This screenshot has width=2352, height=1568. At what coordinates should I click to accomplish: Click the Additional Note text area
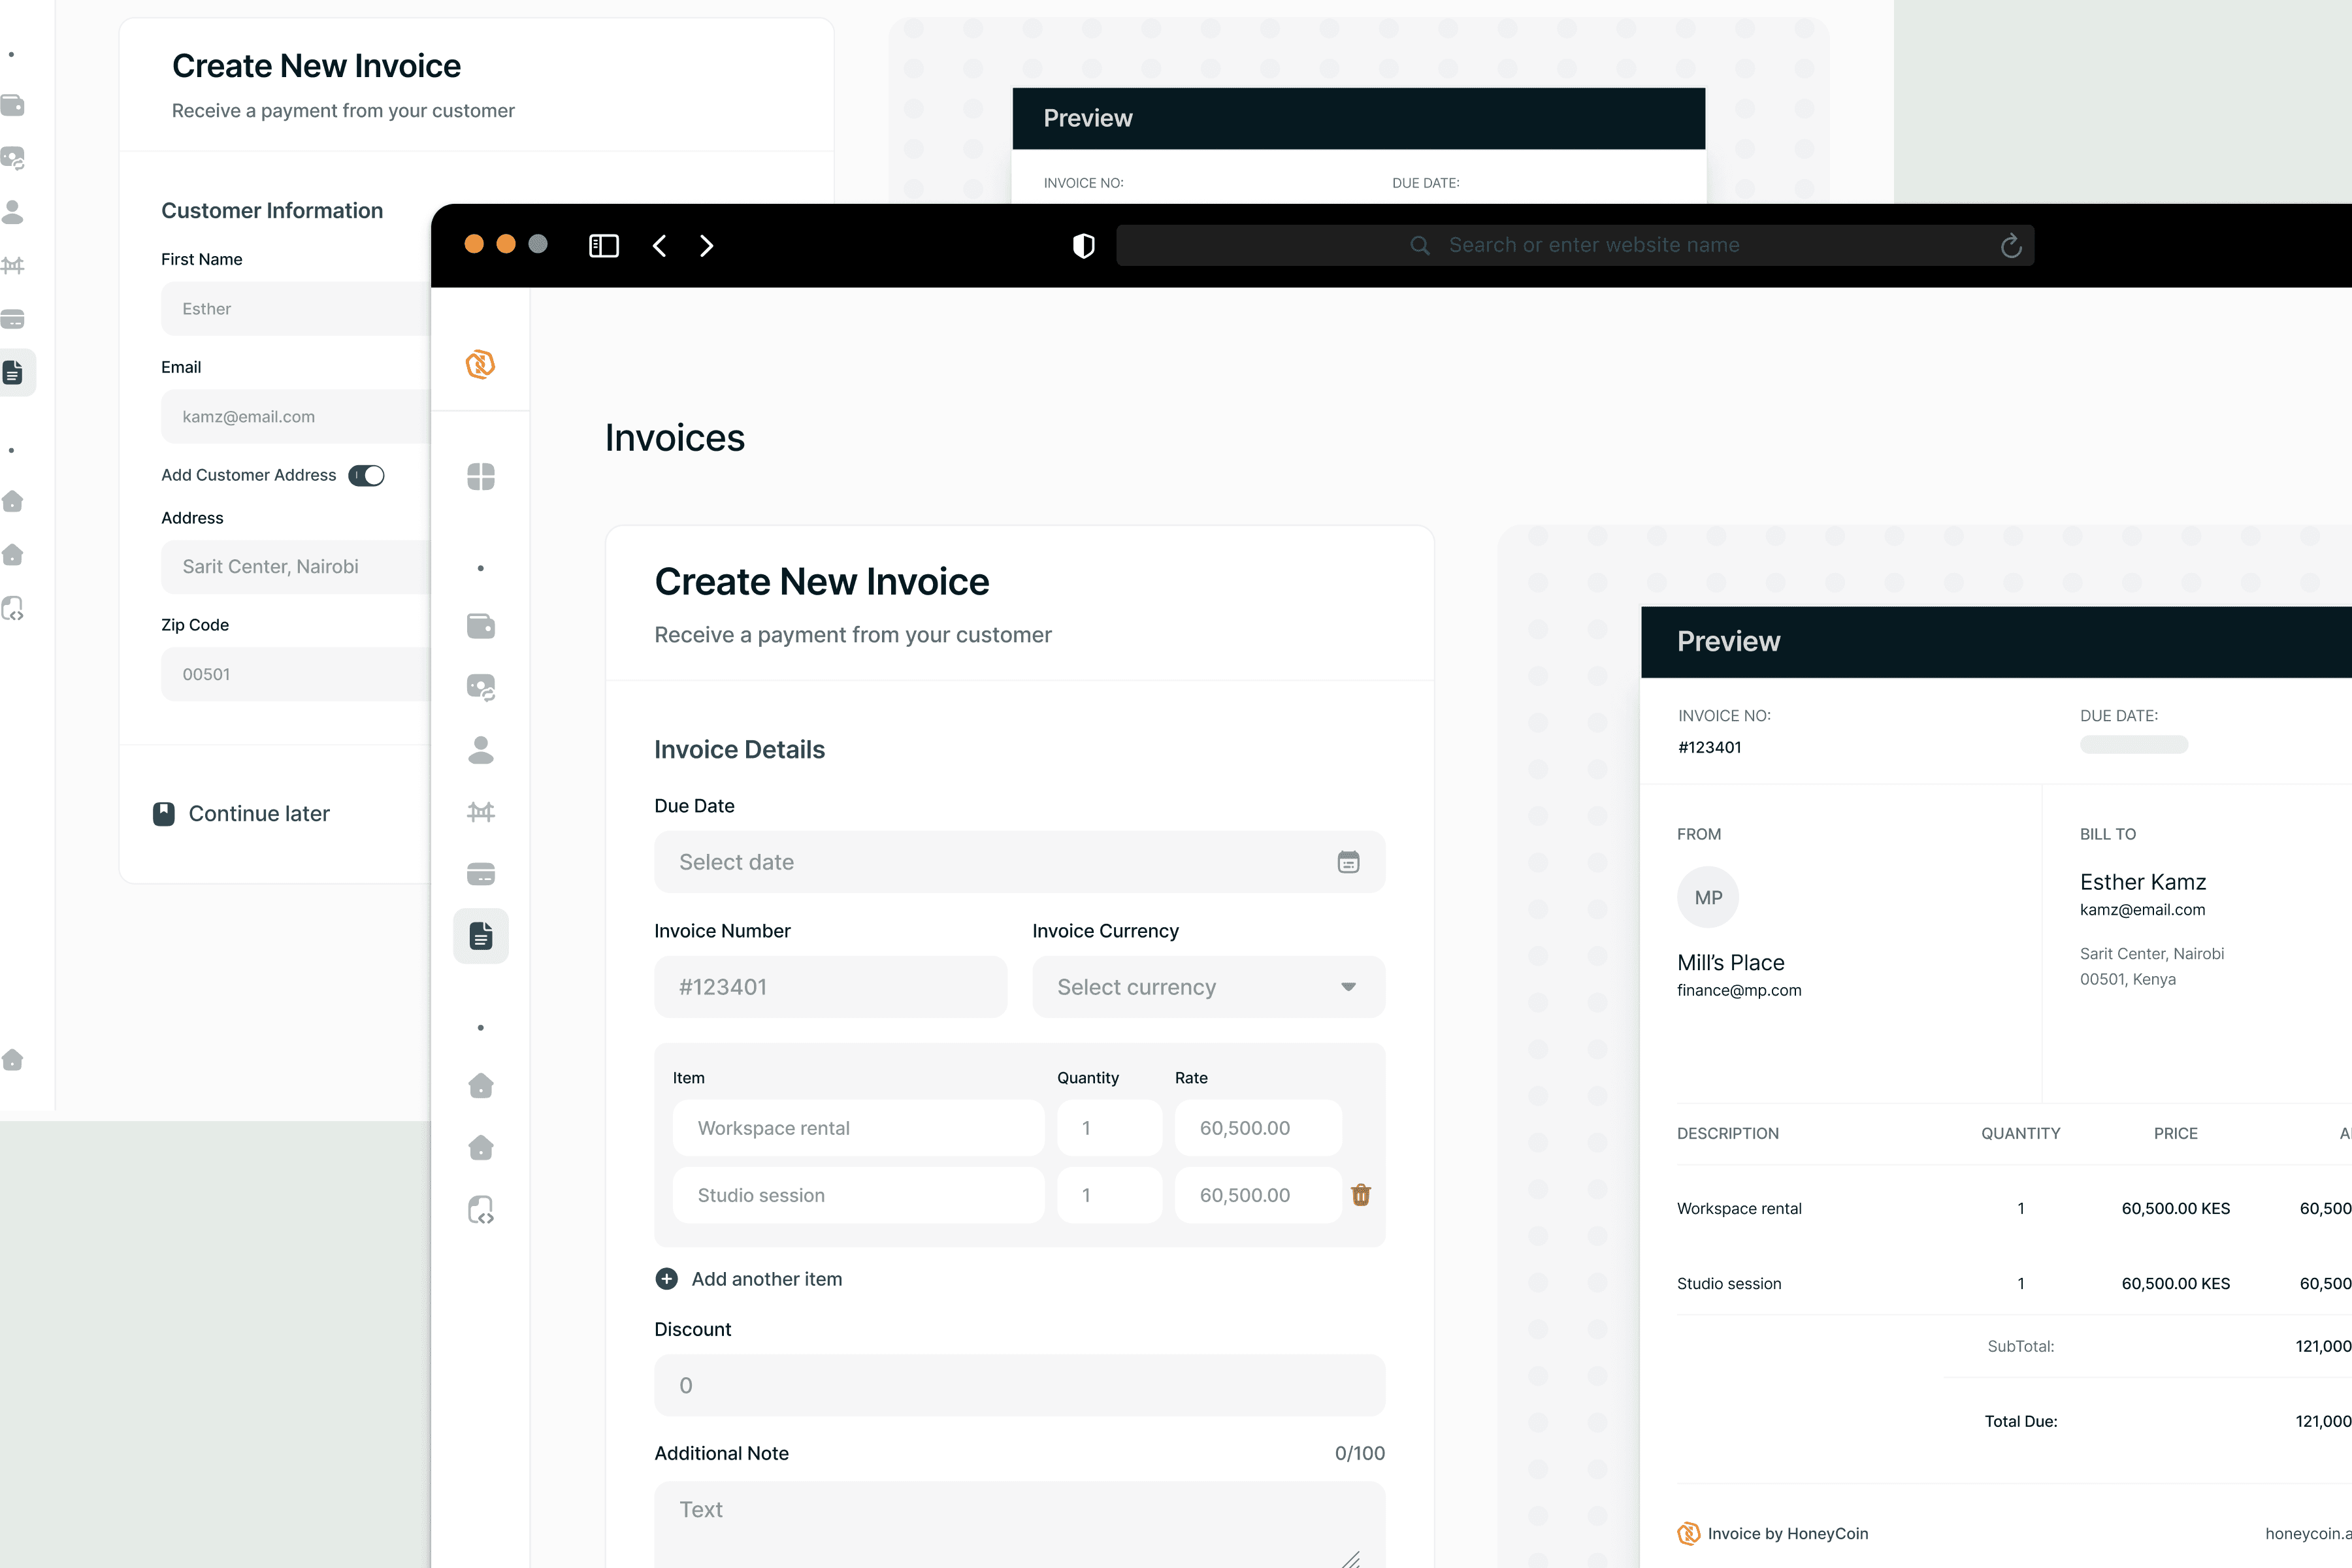(1020, 1525)
